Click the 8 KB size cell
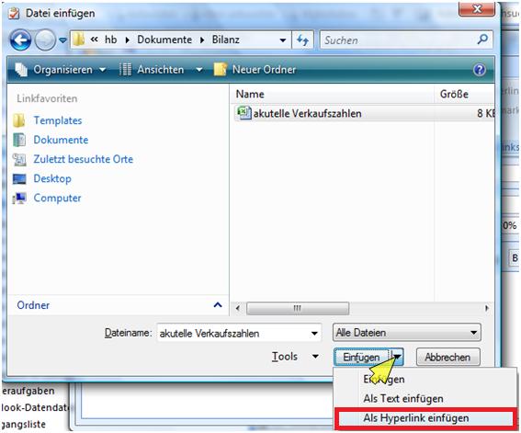Image resolution: width=521 pixels, height=433 pixels. click(x=485, y=113)
